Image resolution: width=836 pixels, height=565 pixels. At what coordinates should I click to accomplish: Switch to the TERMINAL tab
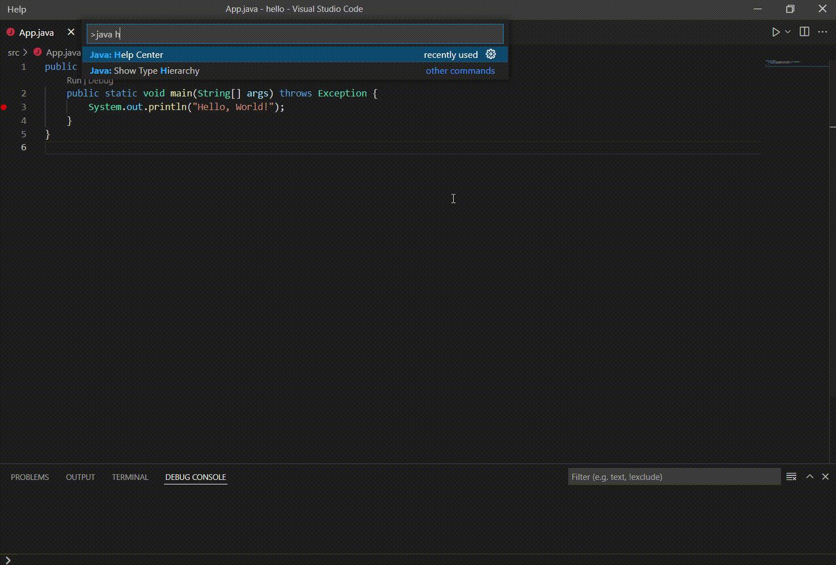(130, 477)
